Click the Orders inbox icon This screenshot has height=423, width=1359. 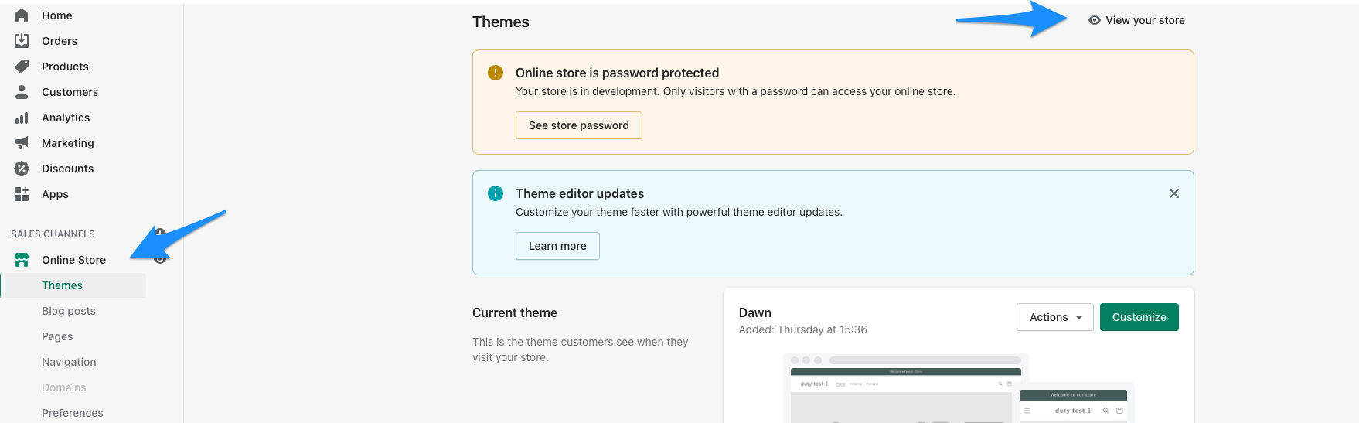[22, 41]
